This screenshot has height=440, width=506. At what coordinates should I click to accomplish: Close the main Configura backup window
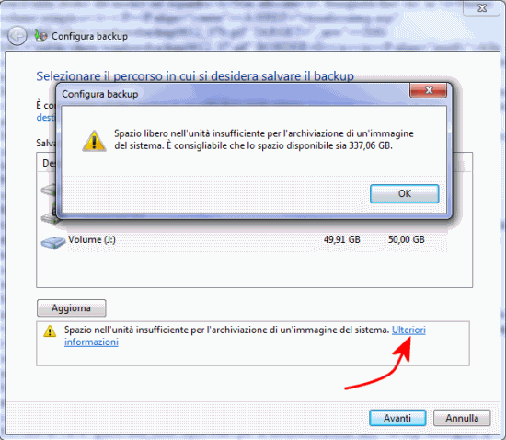(482, 7)
